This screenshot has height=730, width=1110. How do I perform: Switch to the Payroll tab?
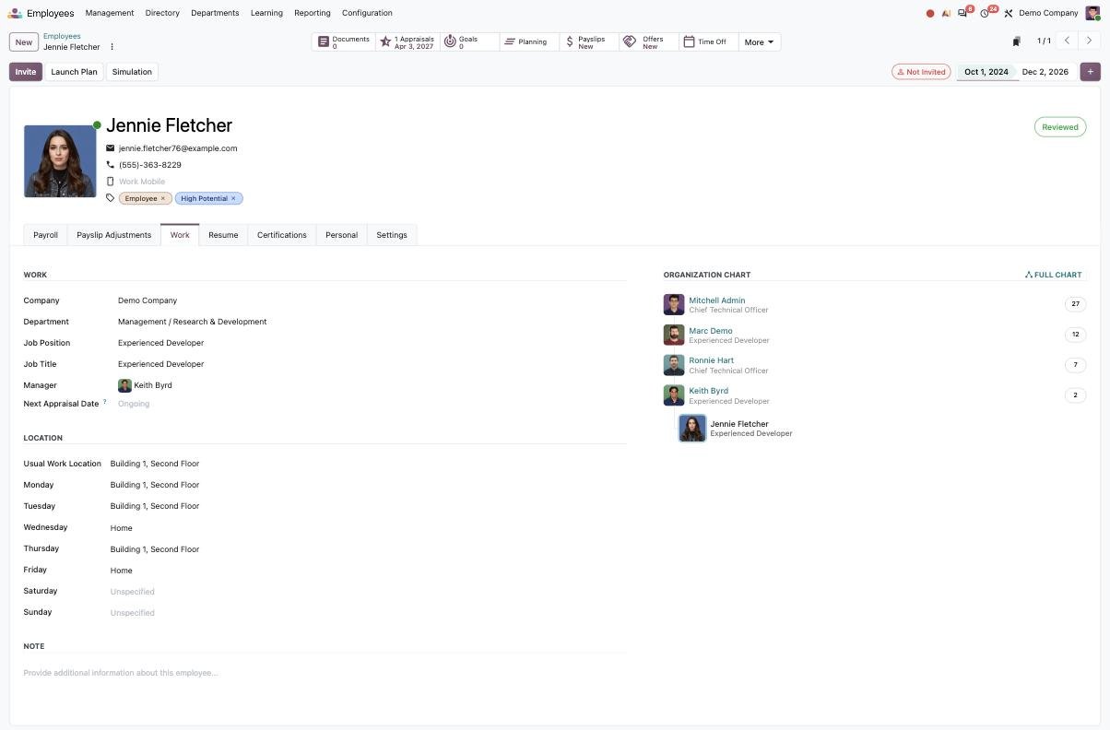pyautogui.click(x=45, y=235)
